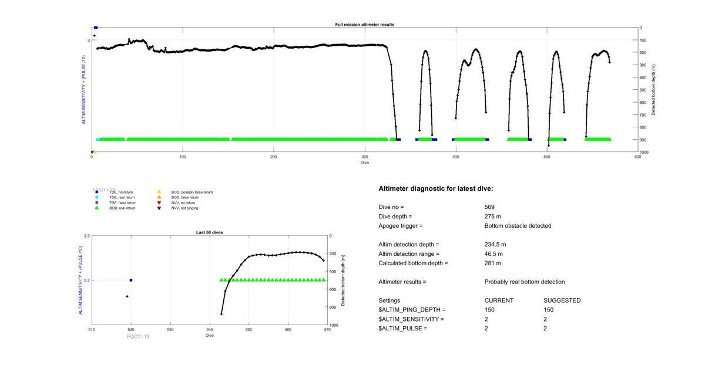Click the lower plot 'Detected bottom depth (m)' label
This screenshot has width=705, height=365.
click(343, 280)
